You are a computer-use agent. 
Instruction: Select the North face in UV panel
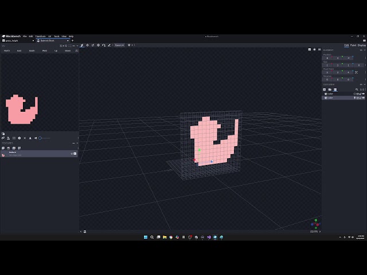point(7,51)
